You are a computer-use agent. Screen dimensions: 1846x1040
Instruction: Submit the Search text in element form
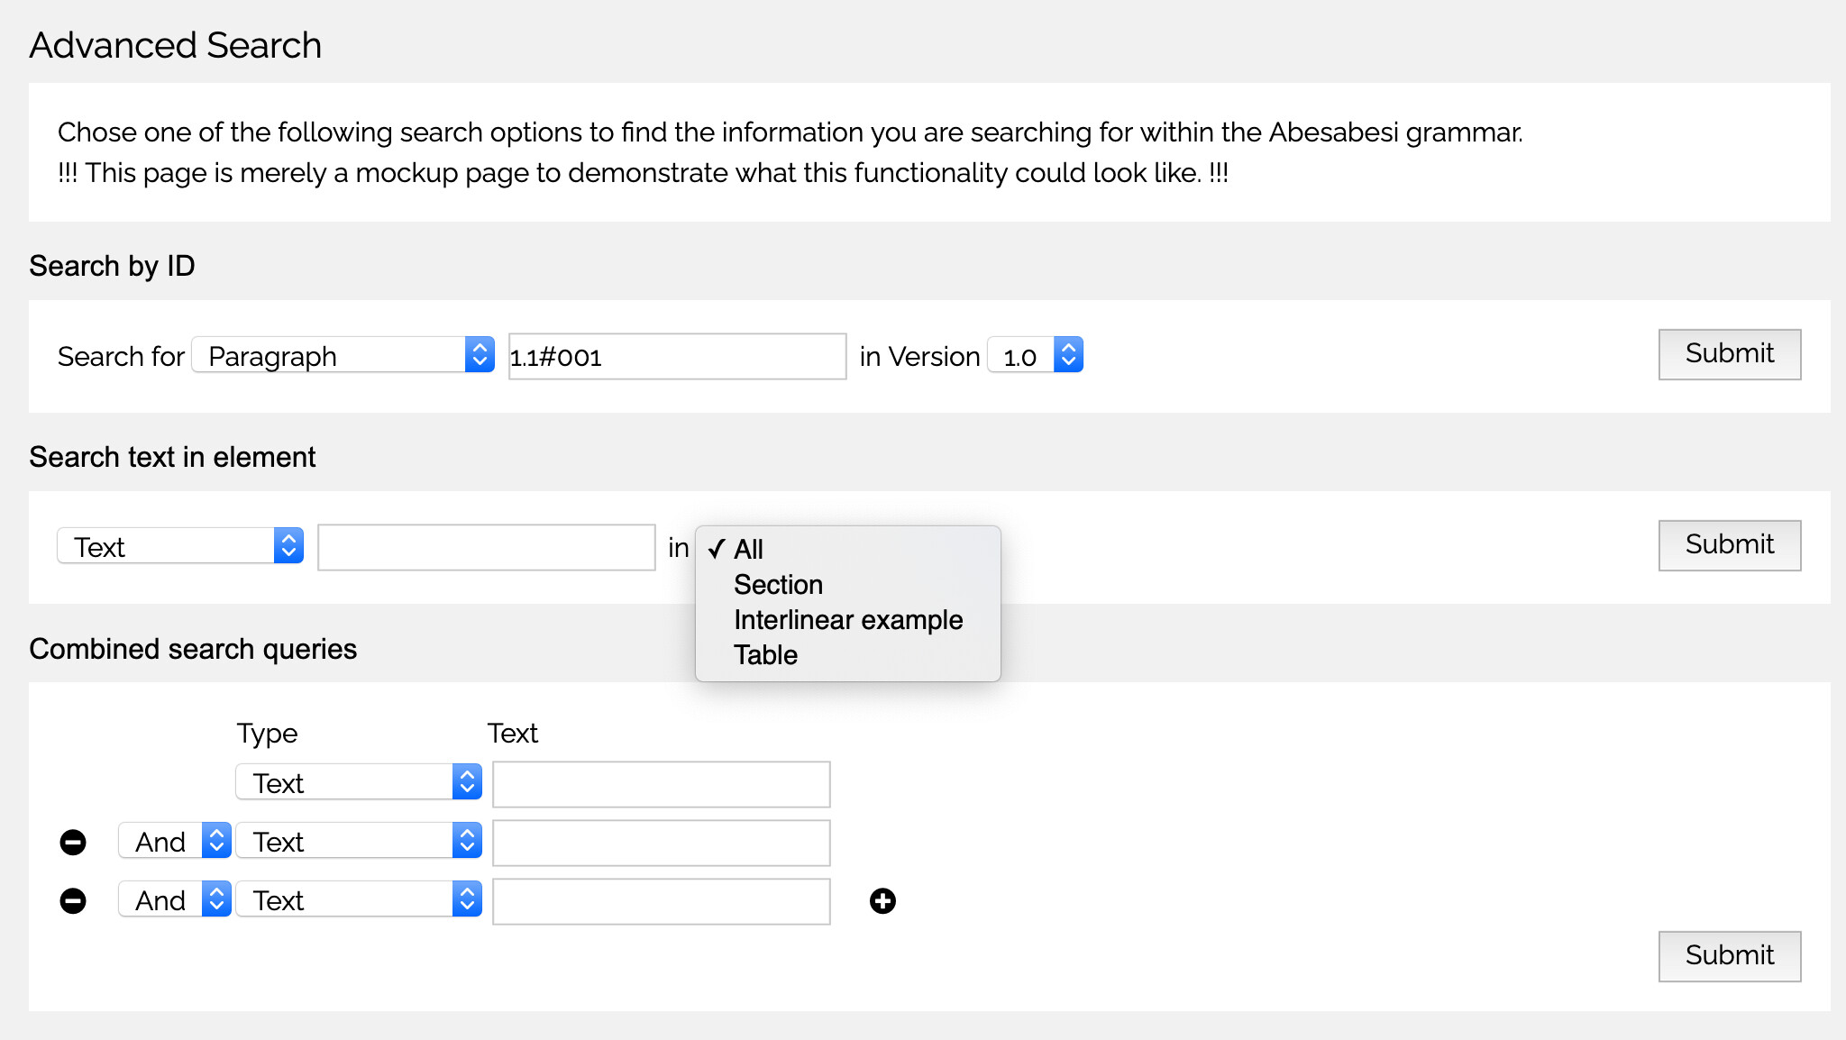coord(1730,545)
